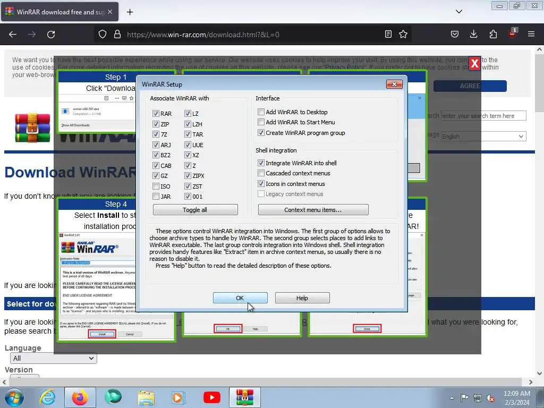This screenshot has height=408, width=544.
Task: Toggle reader view icon
Action: (388, 34)
